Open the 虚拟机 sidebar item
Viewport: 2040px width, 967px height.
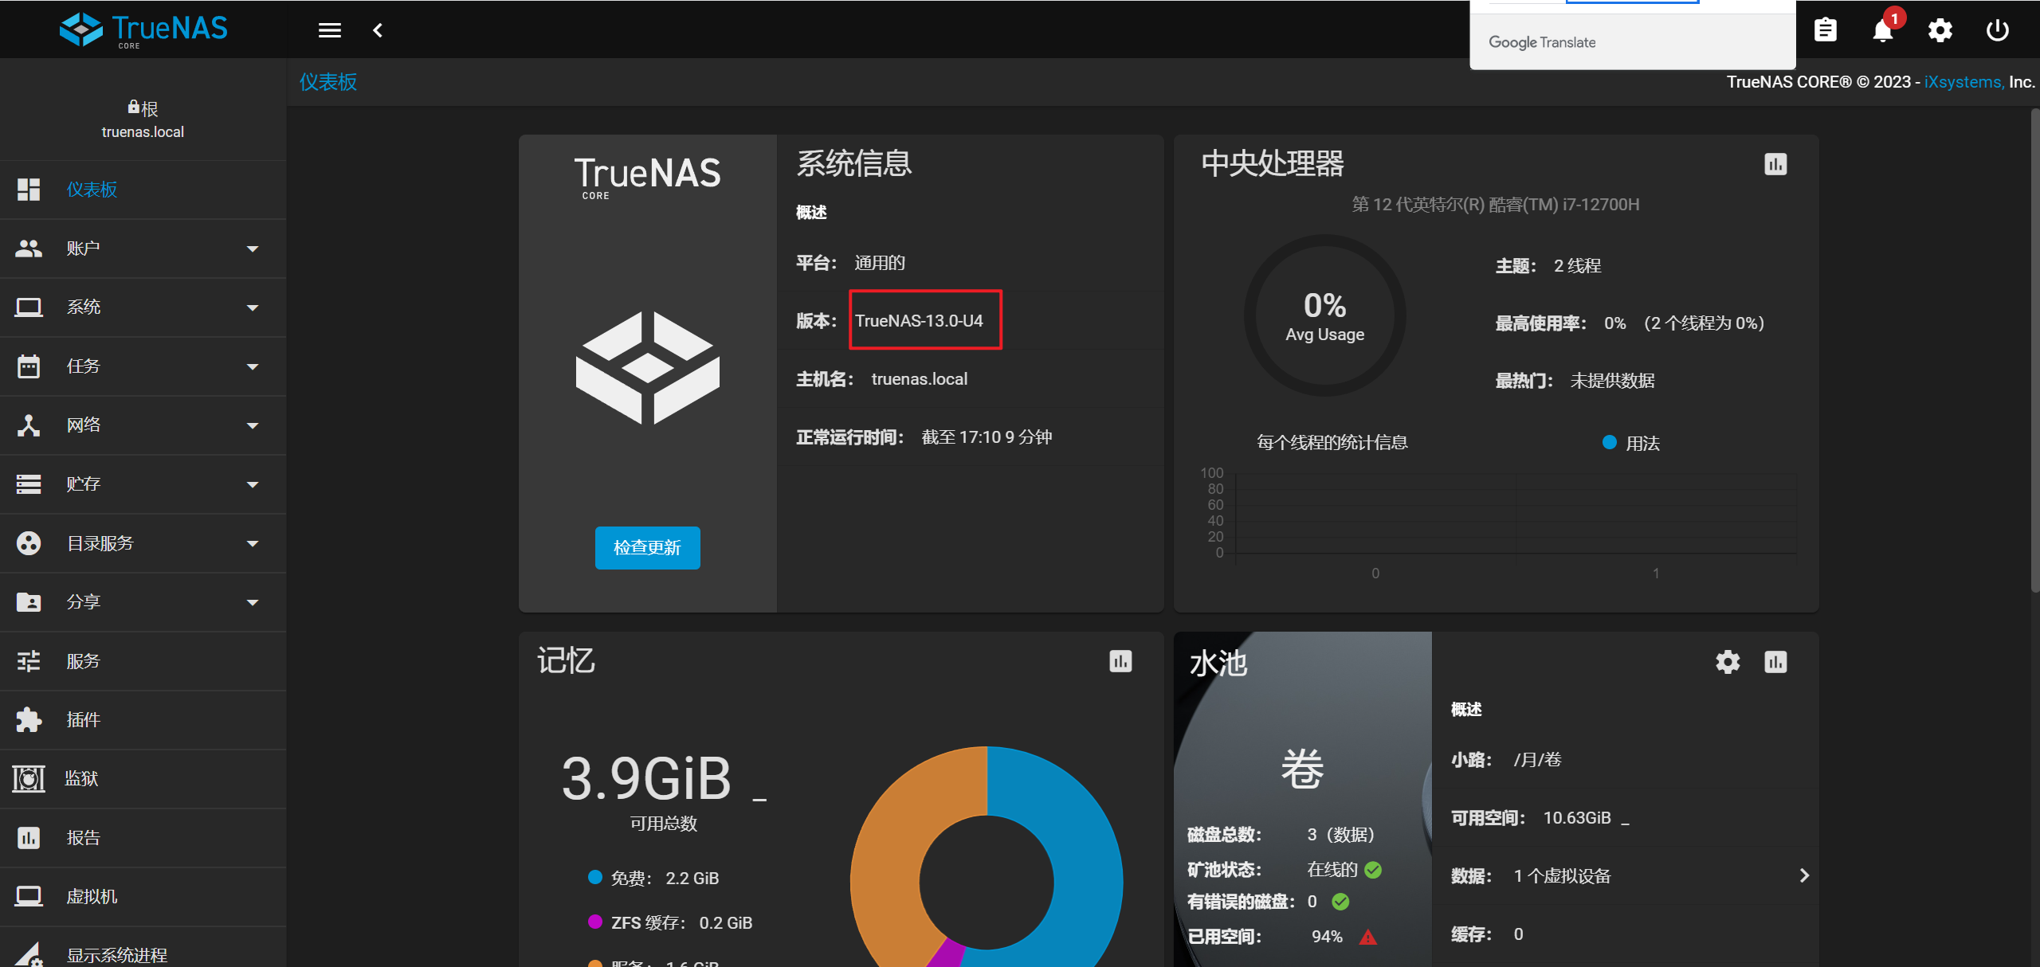pyautogui.click(x=92, y=897)
